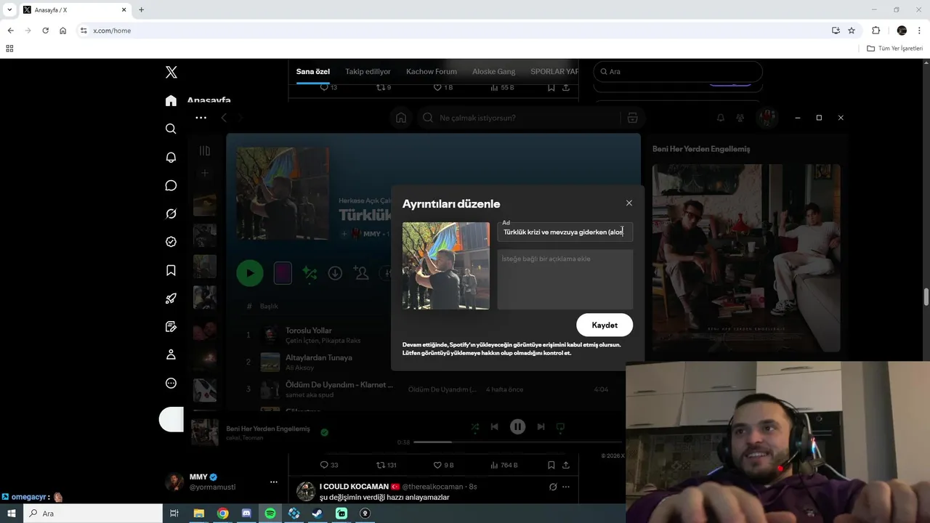Select track Öldüm De Uyandım - Klarnet

point(339,384)
